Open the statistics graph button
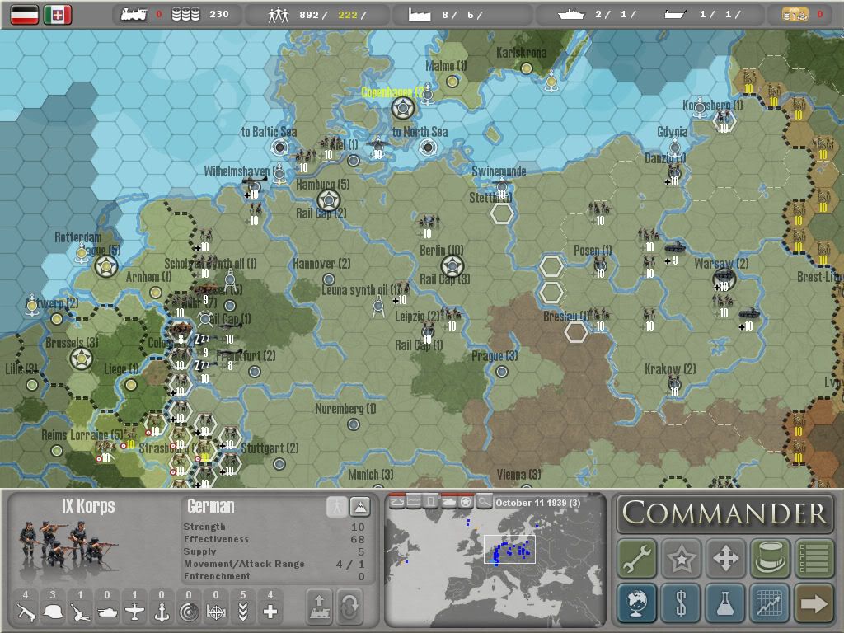This screenshot has width=844, height=633. click(x=770, y=603)
